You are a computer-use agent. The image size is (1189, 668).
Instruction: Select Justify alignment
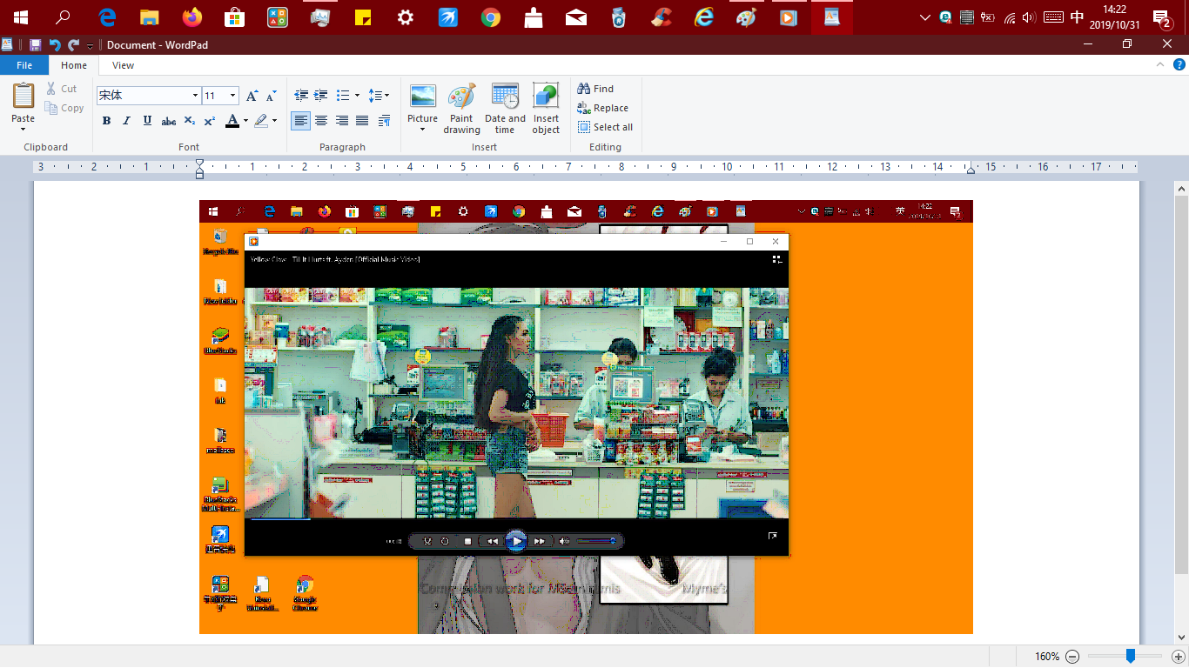[362, 121]
